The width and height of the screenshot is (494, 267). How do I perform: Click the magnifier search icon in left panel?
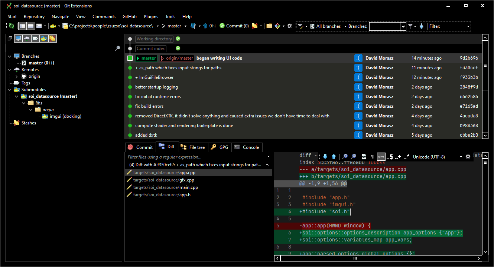[117, 48]
